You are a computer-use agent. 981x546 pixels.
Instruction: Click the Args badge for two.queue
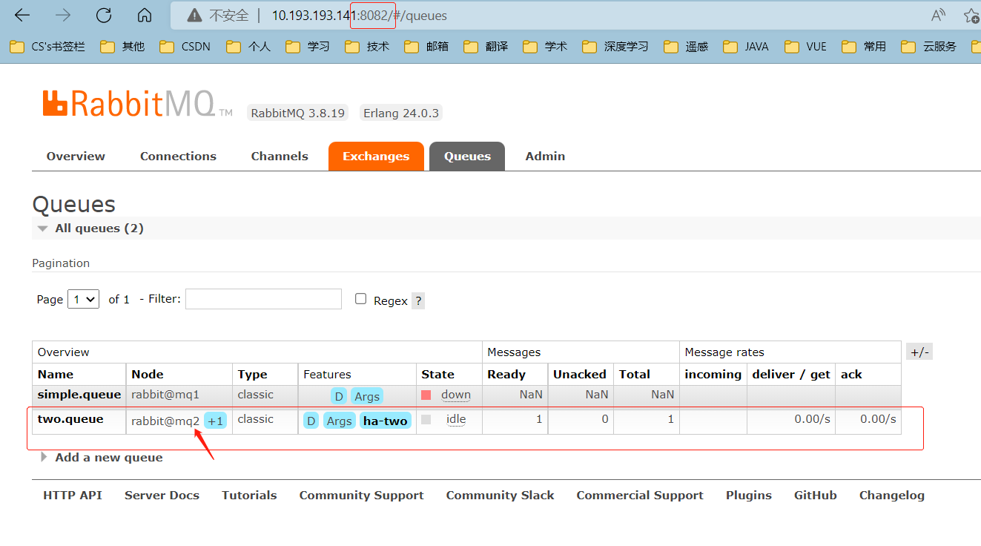[x=339, y=421]
